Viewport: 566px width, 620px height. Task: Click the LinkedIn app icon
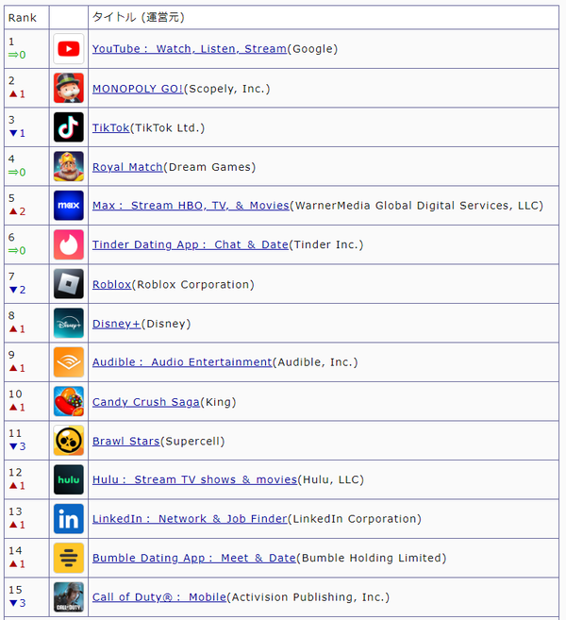[x=68, y=518]
